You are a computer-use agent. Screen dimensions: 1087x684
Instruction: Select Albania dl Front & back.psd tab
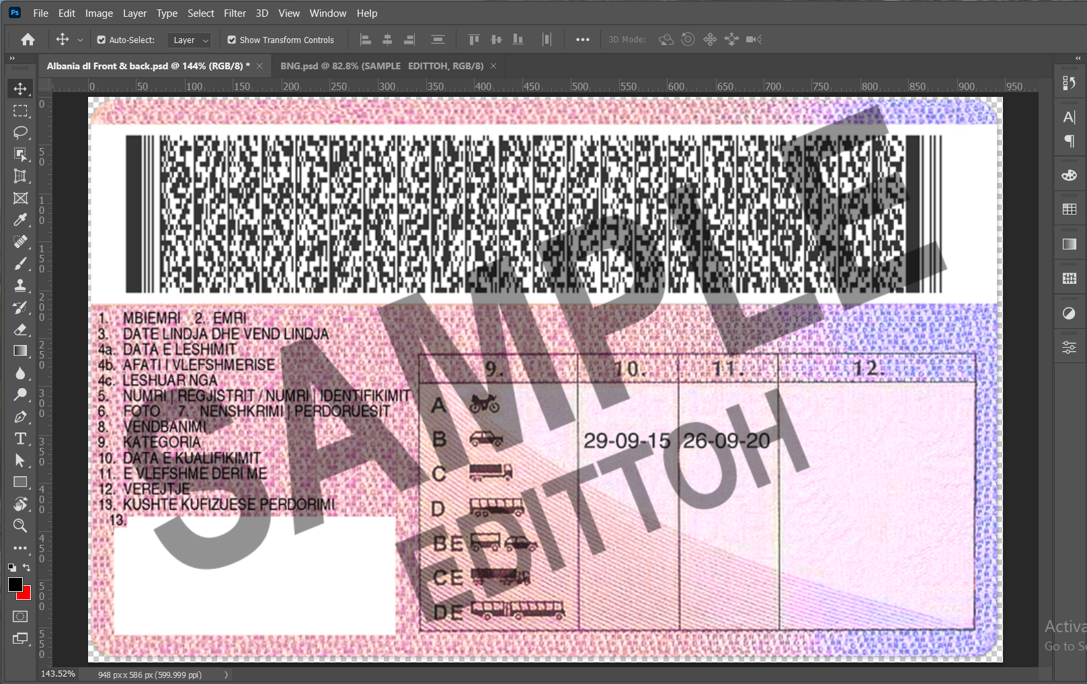point(148,66)
